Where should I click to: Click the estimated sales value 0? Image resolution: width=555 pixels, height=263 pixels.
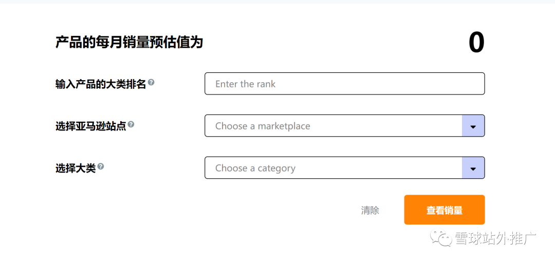(476, 43)
